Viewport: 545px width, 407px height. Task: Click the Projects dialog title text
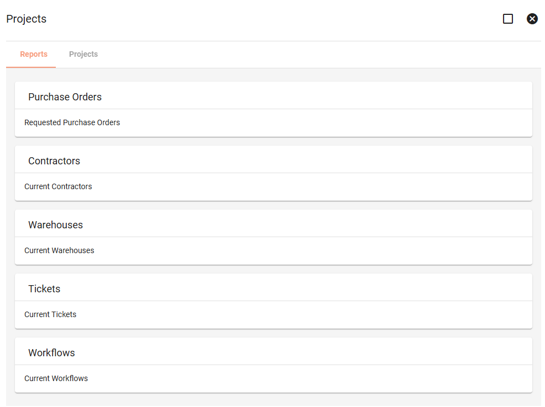27,19
